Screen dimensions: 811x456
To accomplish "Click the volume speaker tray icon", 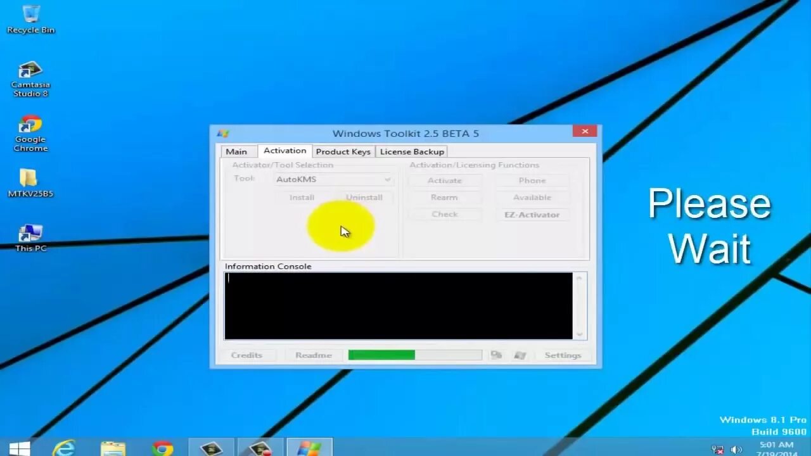I will click(736, 450).
